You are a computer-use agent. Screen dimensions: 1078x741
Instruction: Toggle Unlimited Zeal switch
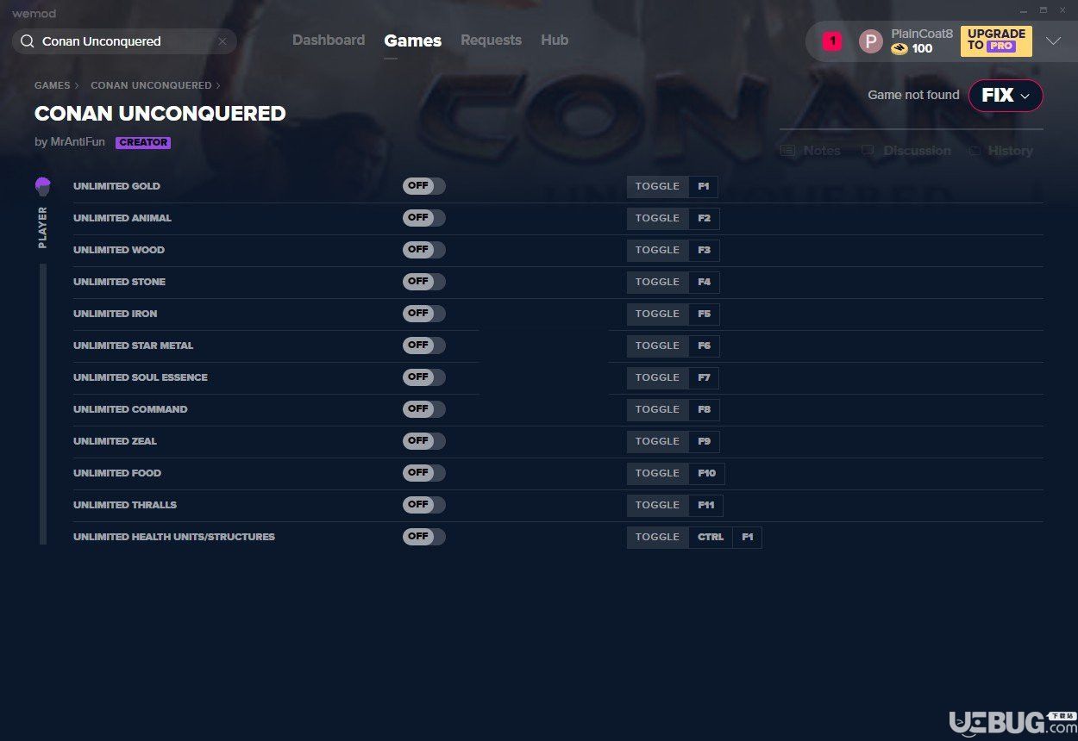(x=424, y=441)
